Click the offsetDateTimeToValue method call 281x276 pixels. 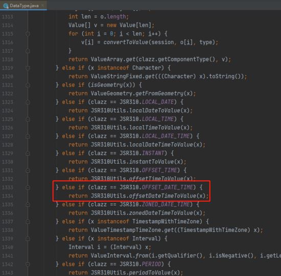click(x=162, y=196)
